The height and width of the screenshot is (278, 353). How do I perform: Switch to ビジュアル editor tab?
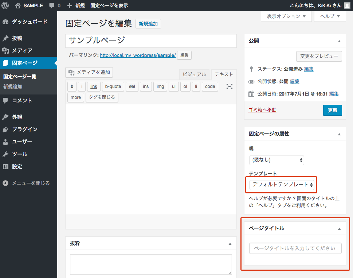click(194, 74)
